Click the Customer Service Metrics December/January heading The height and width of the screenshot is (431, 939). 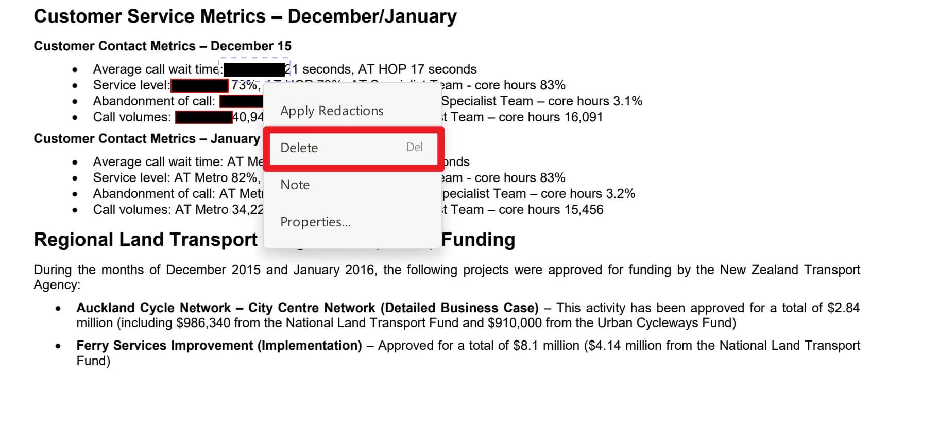(x=245, y=16)
